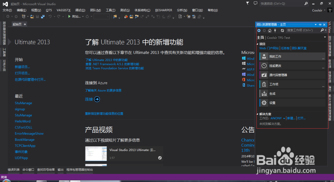Click the document with exclamation mark icon
Viewport: 334px width, 182px height.
(x=180, y=16)
